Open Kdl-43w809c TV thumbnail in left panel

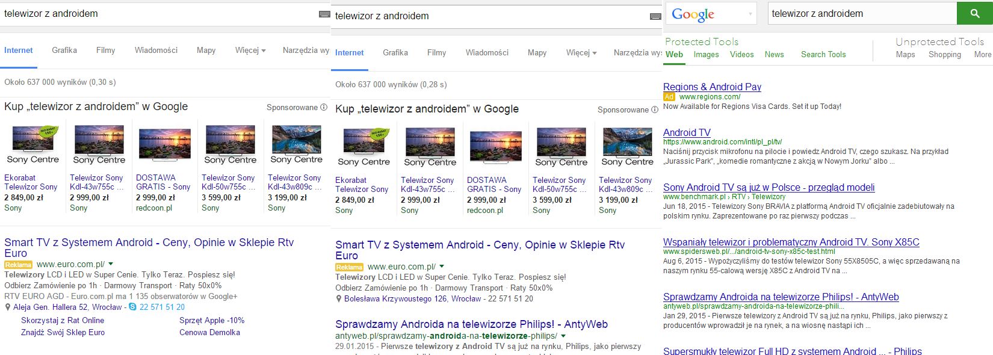296,145
